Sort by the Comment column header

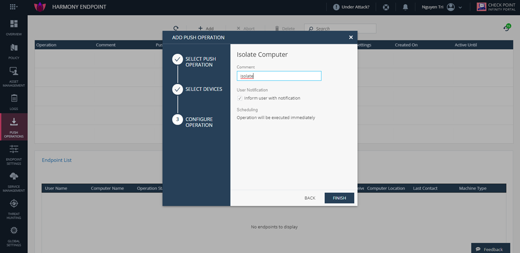point(106,45)
